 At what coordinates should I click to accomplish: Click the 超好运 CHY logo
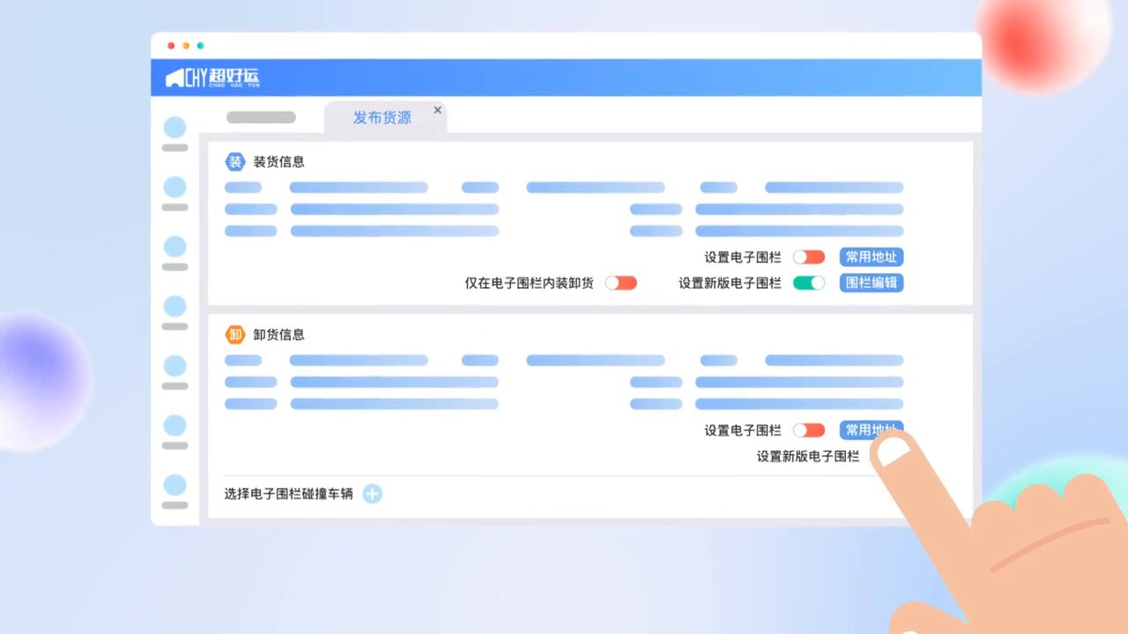[212, 78]
